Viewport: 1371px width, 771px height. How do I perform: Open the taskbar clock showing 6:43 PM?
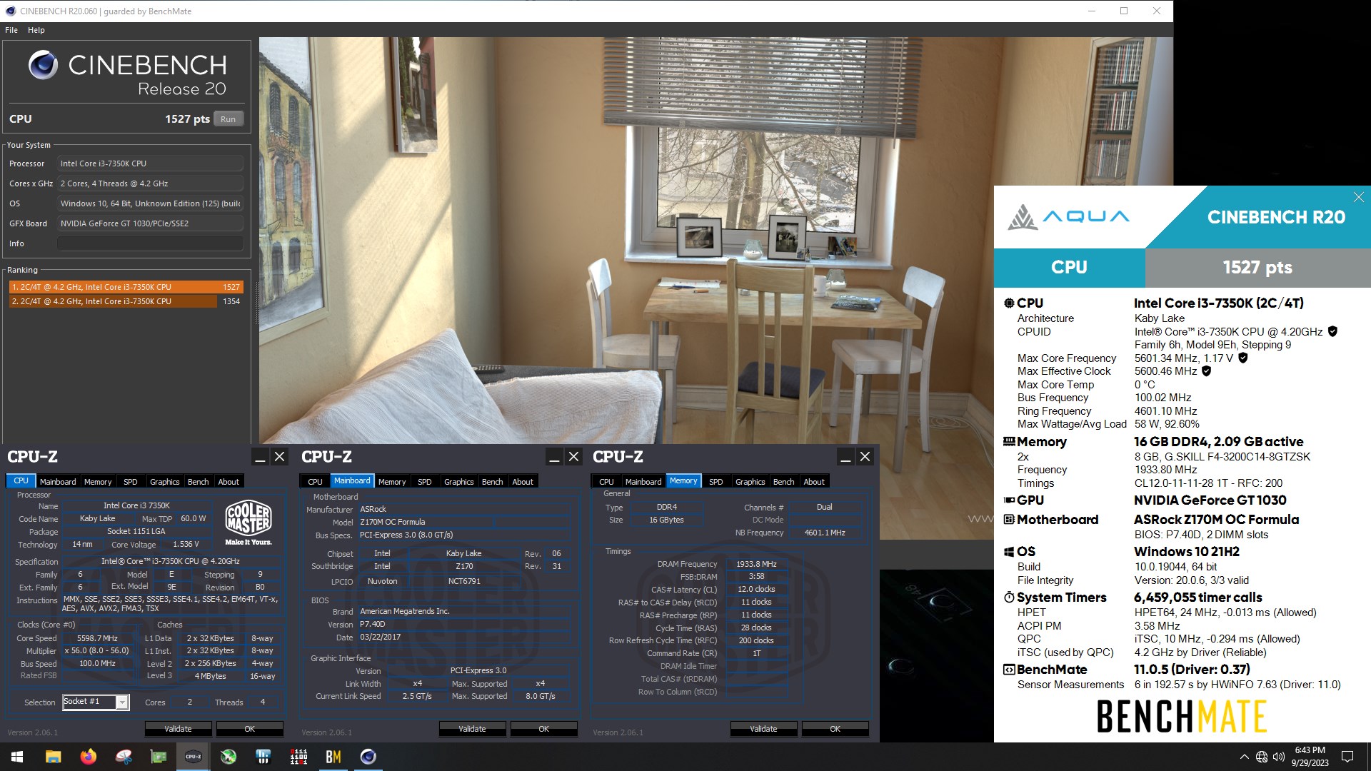pos(1310,757)
